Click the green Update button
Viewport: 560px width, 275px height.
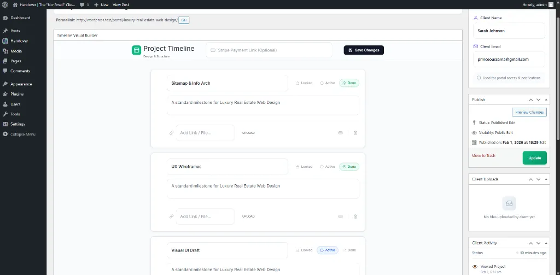coord(534,158)
